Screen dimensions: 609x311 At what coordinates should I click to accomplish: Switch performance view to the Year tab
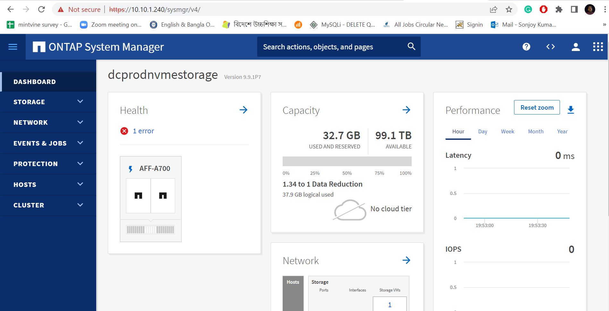(562, 131)
